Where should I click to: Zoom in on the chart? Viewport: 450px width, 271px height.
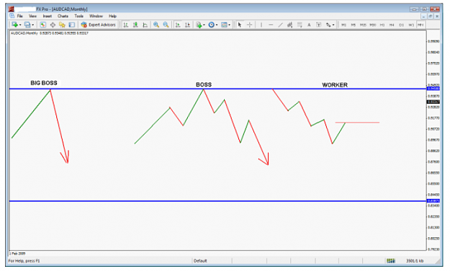[x=156, y=25]
